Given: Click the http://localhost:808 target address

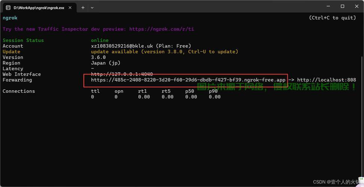Looking at the screenshot, I should pyautogui.click(x=326, y=80).
